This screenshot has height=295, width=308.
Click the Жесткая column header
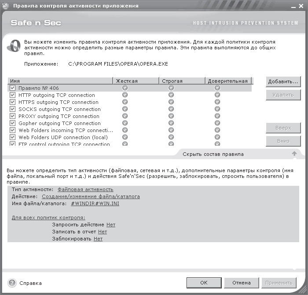136,81
